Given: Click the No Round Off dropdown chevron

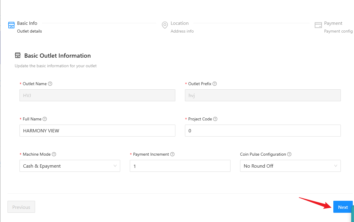Looking at the screenshot, I should (335, 166).
